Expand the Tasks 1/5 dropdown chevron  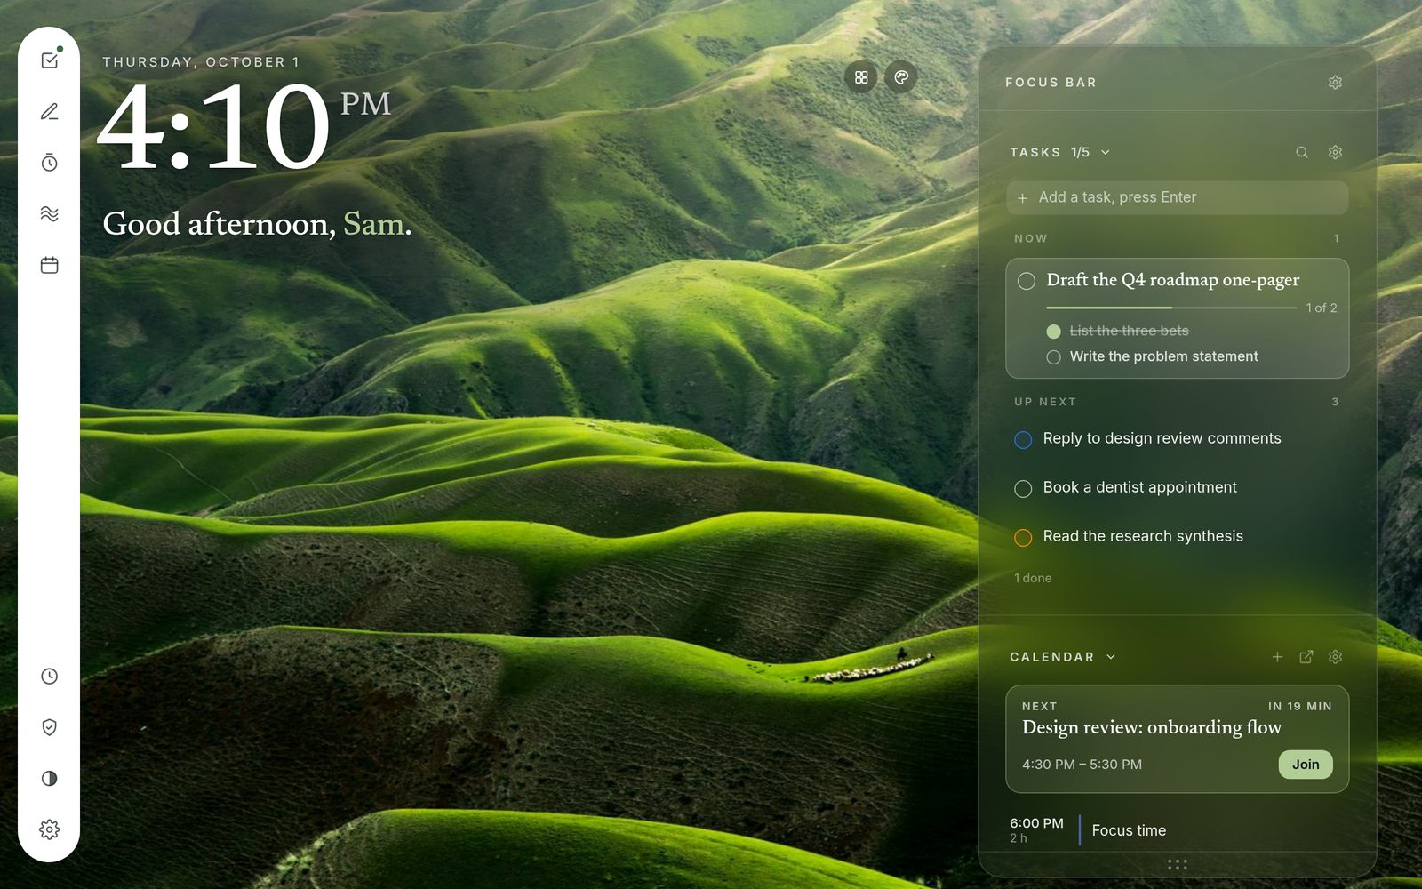click(1106, 153)
